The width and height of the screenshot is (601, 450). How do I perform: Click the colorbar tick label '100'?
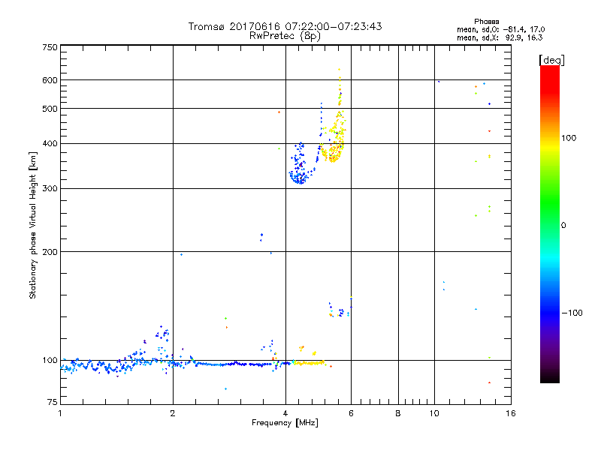click(569, 138)
